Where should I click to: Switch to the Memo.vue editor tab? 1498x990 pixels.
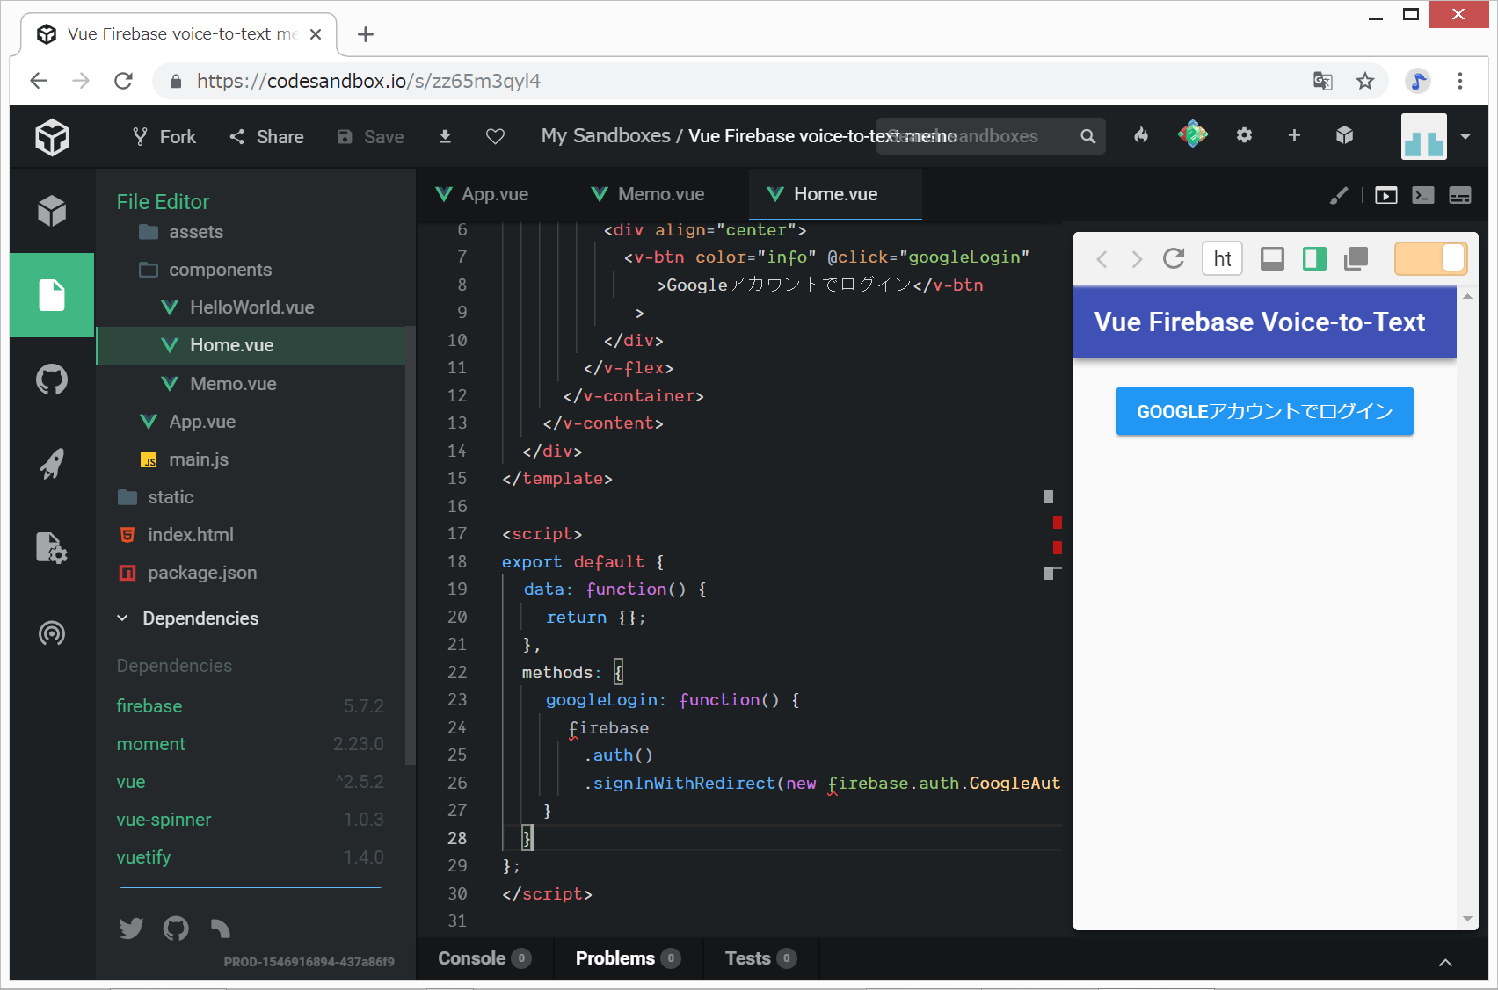coord(660,194)
